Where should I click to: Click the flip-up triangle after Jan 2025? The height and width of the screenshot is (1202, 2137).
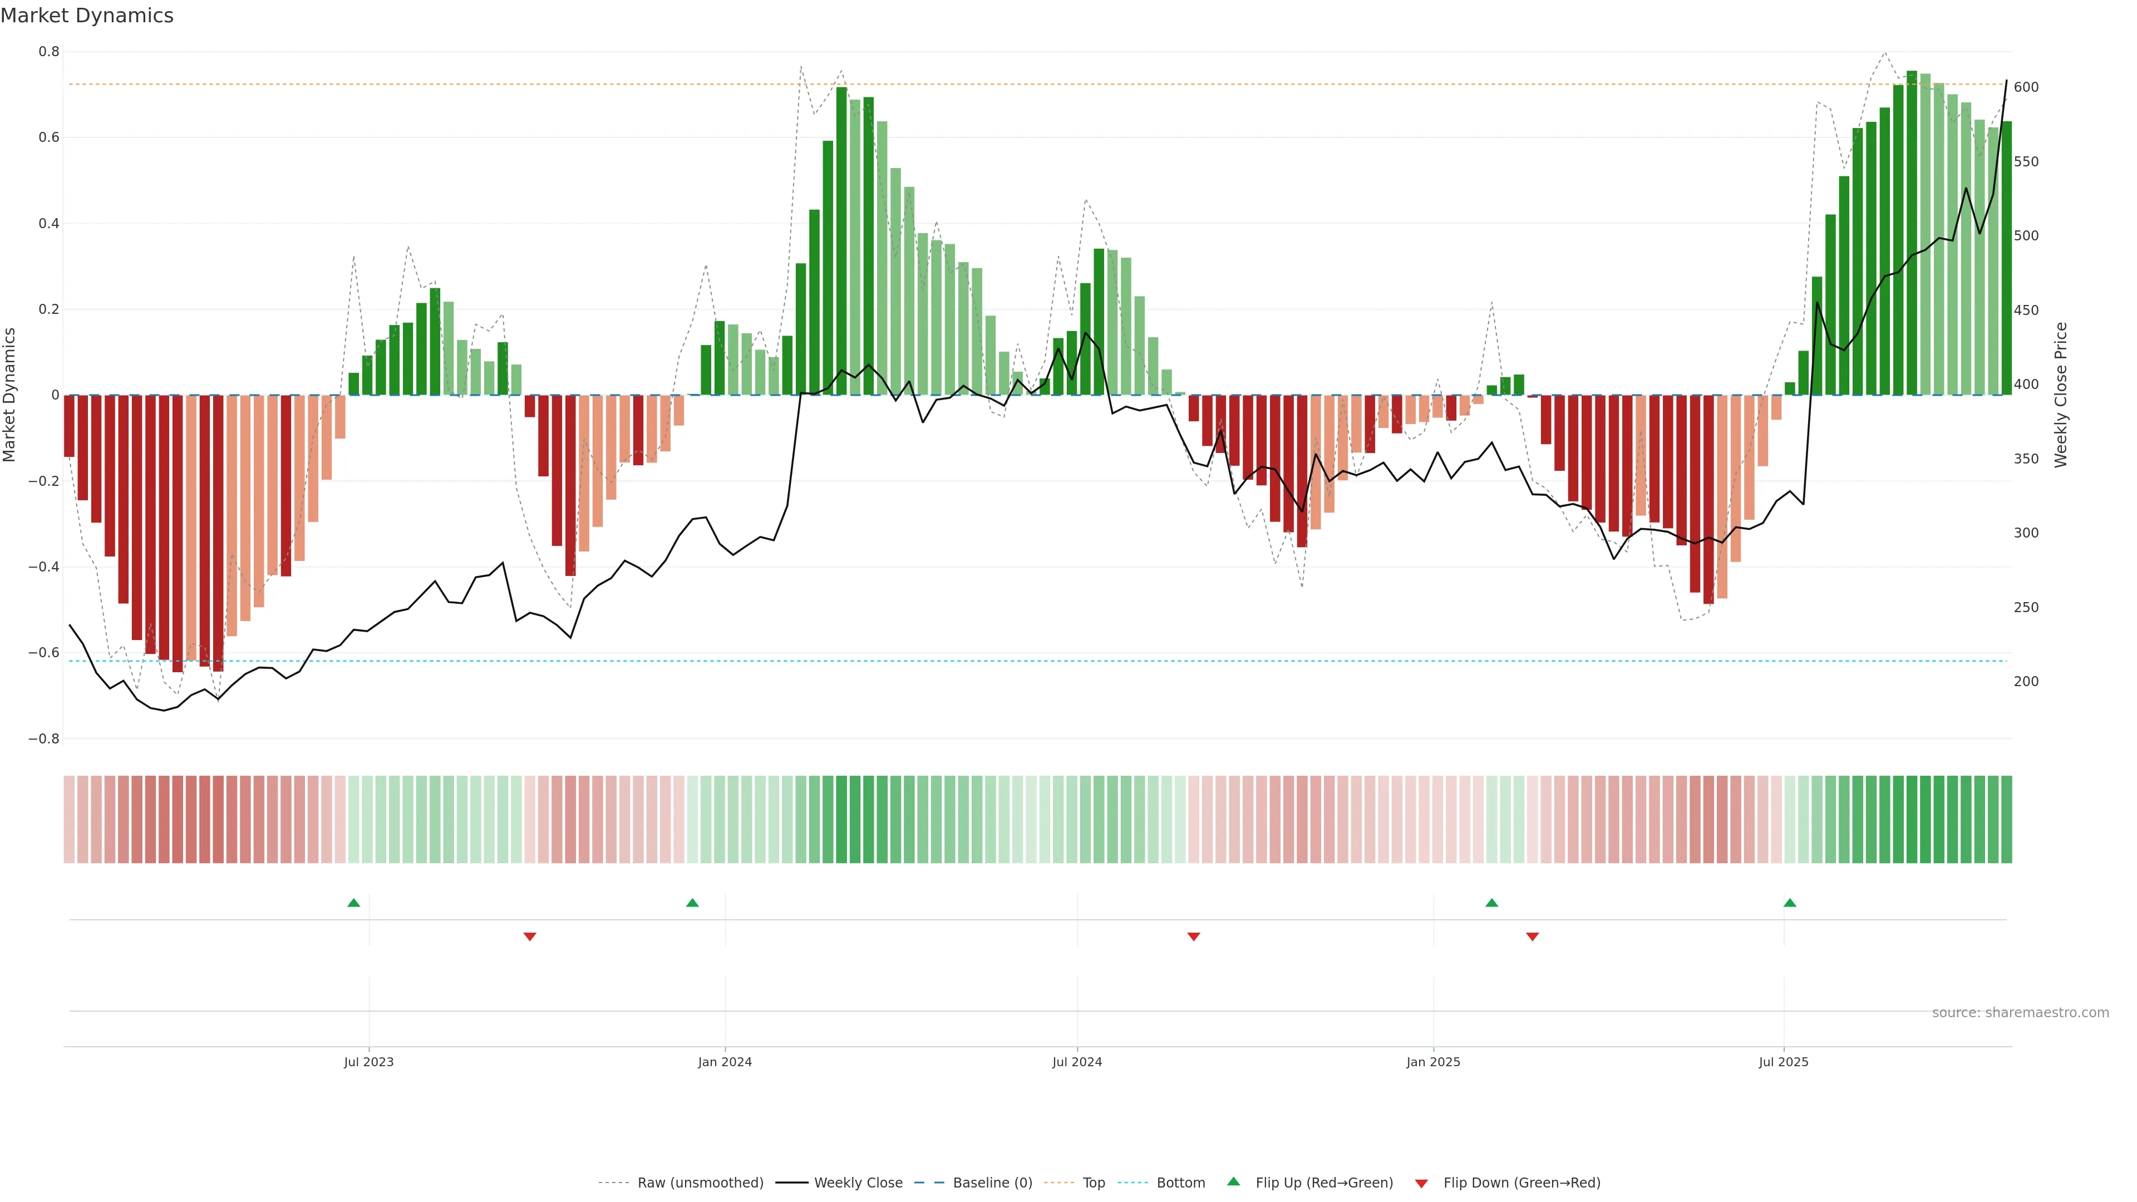pos(1491,903)
